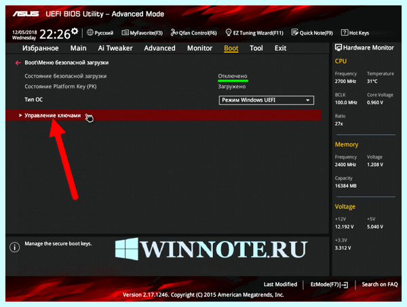Screen dimensions: 407x307
Task: Click the Ratio value 27x
Action: [338, 124]
